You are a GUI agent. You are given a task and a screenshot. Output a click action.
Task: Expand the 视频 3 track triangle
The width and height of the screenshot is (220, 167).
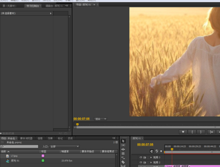pos(151,157)
